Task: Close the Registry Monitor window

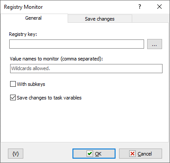Action: [x=159, y=7]
